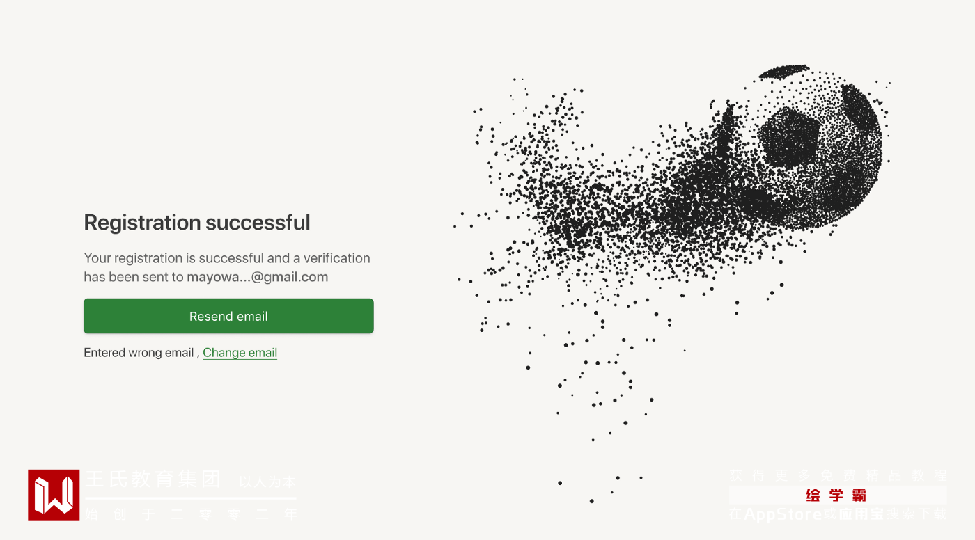Screen dimensions: 975x540
Task: Click "Your registration is successful" description line
Action: tap(173, 258)
